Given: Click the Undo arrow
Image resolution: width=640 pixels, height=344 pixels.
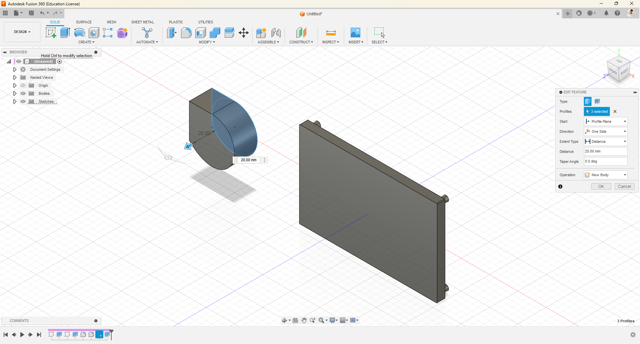Looking at the screenshot, I should (x=42, y=13).
